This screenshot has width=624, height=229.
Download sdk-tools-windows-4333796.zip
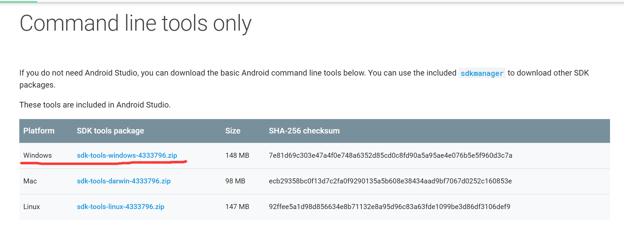click(x=127, y=155)
